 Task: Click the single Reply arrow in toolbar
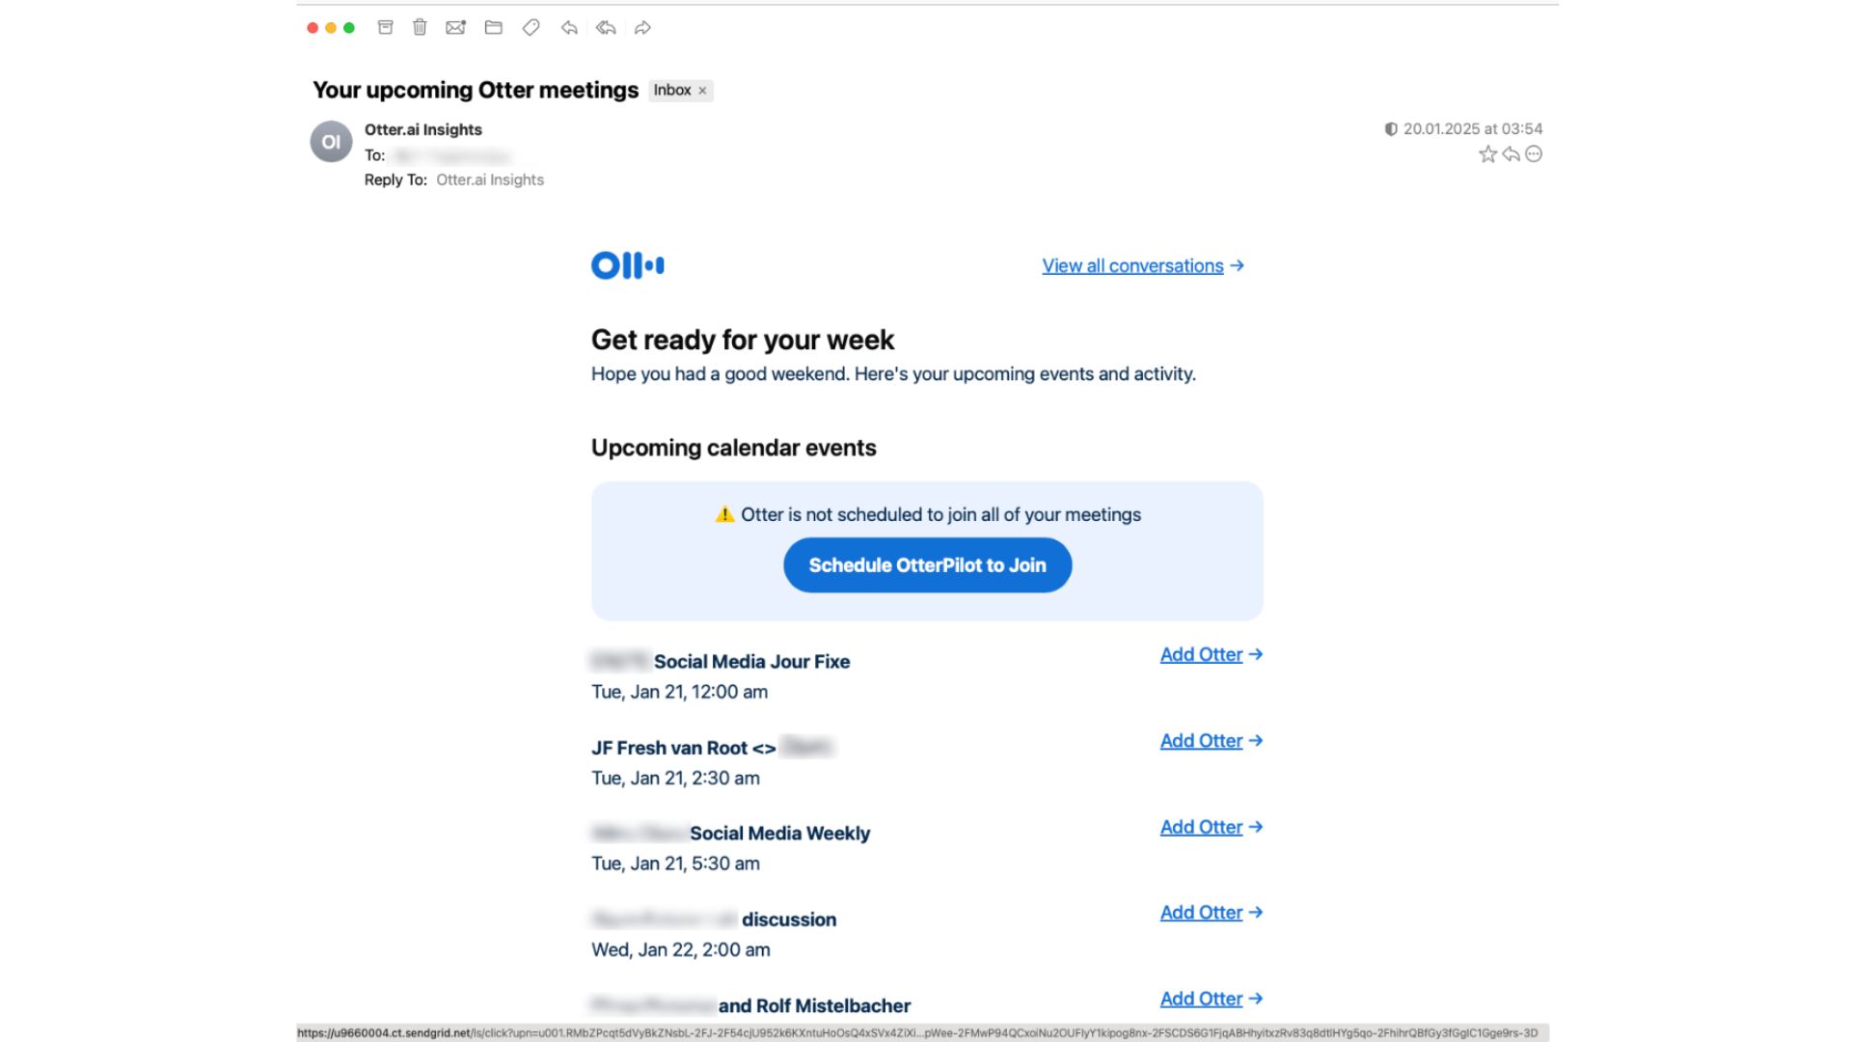click(x=569, y=28)
